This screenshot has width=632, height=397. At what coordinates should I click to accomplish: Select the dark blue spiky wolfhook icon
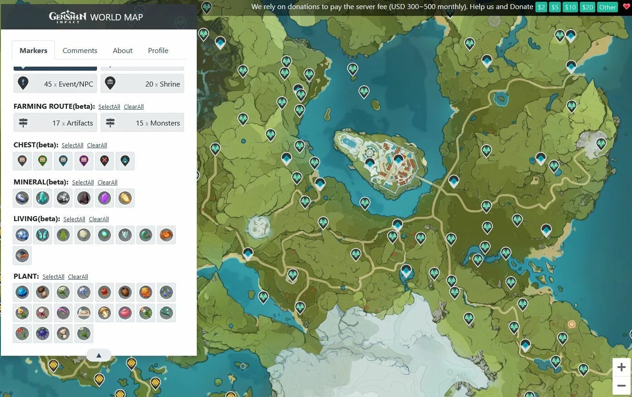(x=43, y=334)
